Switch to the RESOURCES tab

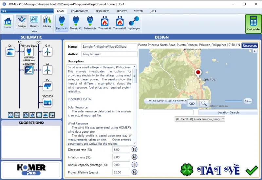[103, 11]
